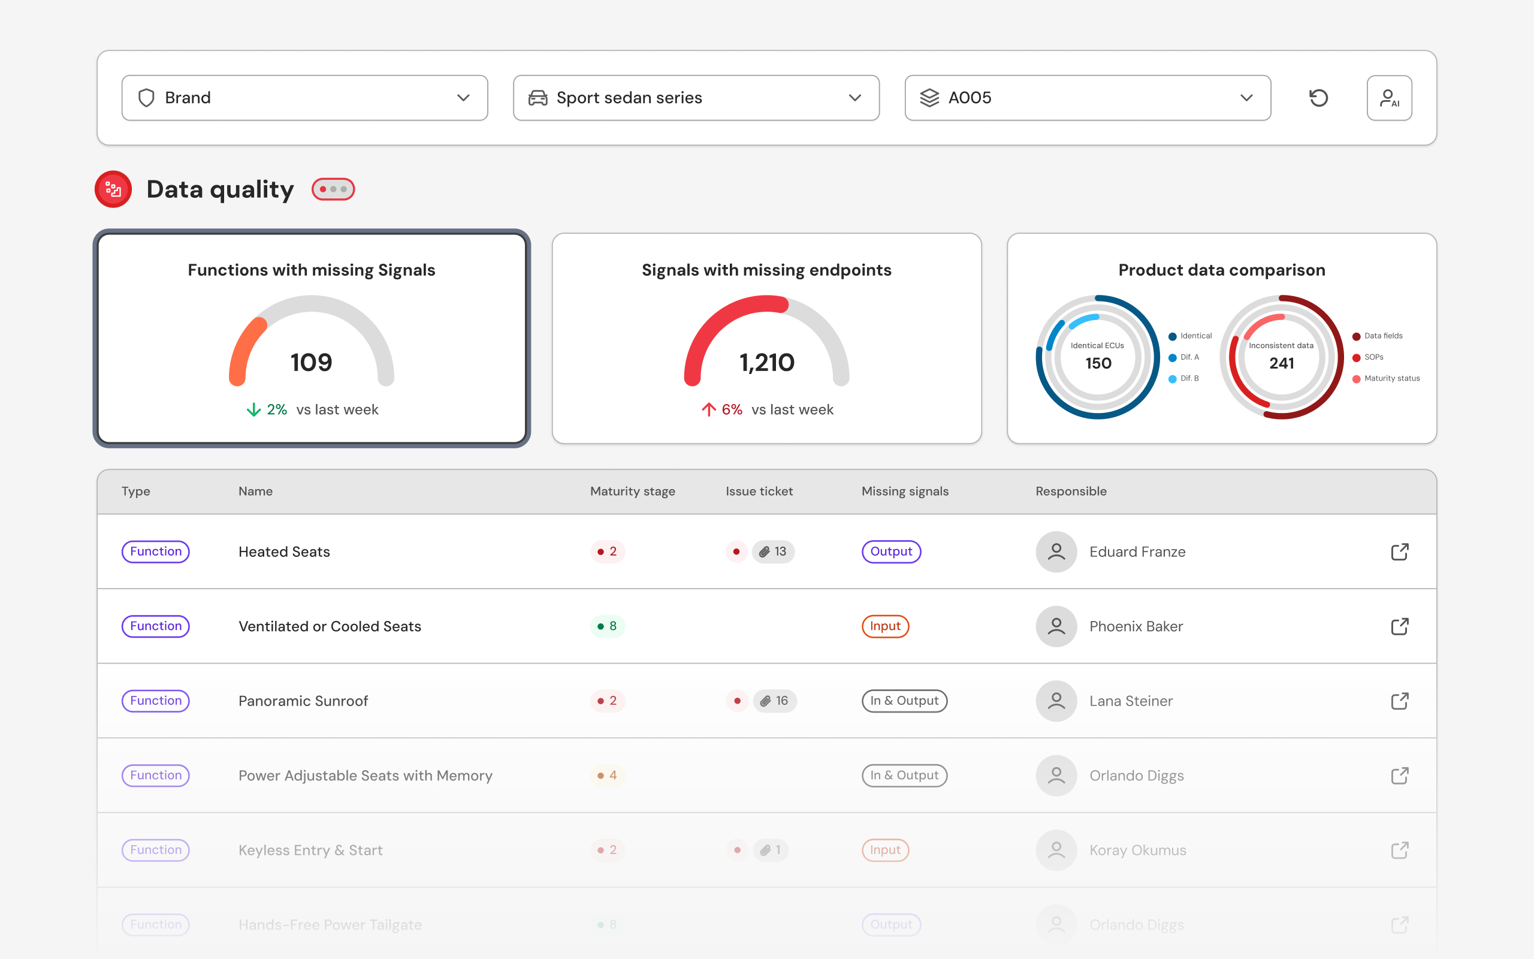The height and width of the screenshot is (959, 1534).
Task: Expand the A005 version dropdown
Action: click(x=1087, y=98)
